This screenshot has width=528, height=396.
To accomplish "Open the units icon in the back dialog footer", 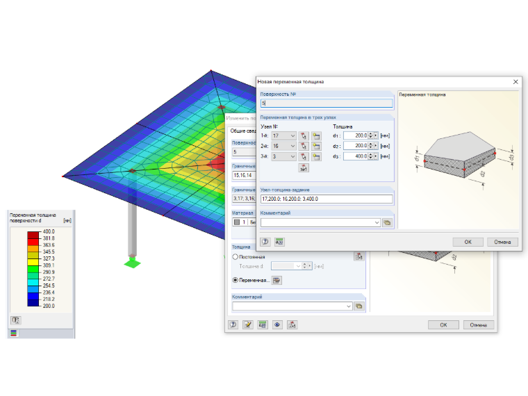I will 263,324.
